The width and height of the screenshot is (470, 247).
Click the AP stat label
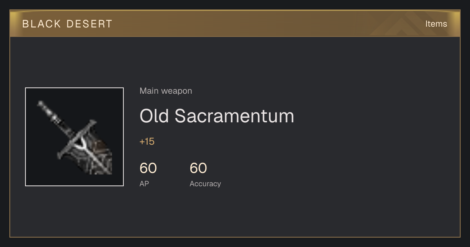click(x=144, y=183)
